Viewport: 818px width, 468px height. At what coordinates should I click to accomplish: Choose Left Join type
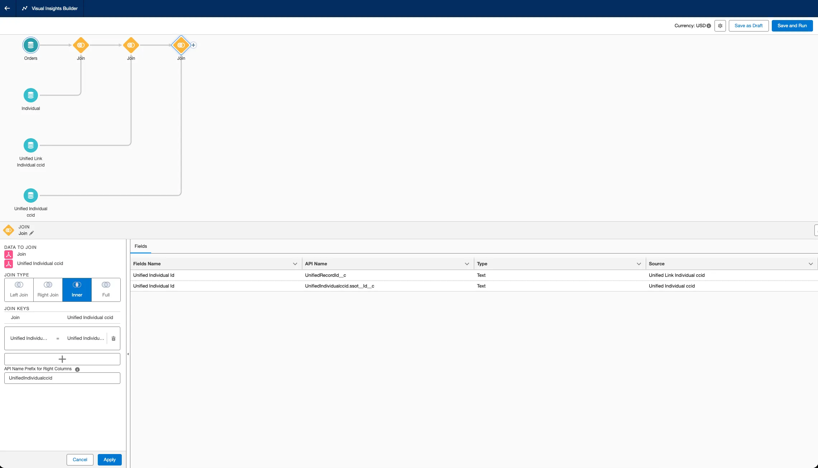(19, 290)
